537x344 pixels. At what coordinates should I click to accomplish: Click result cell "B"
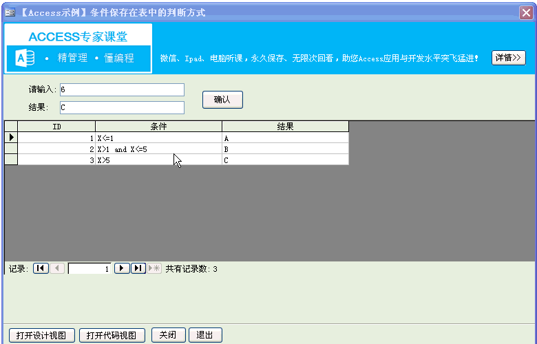285,149
